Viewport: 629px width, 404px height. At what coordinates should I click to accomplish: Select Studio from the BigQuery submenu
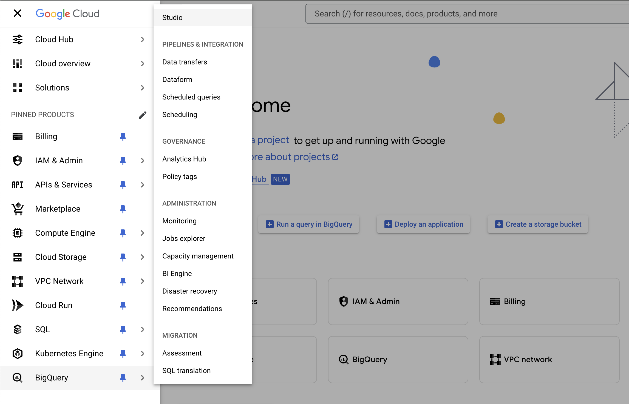[x=172, y=18]
